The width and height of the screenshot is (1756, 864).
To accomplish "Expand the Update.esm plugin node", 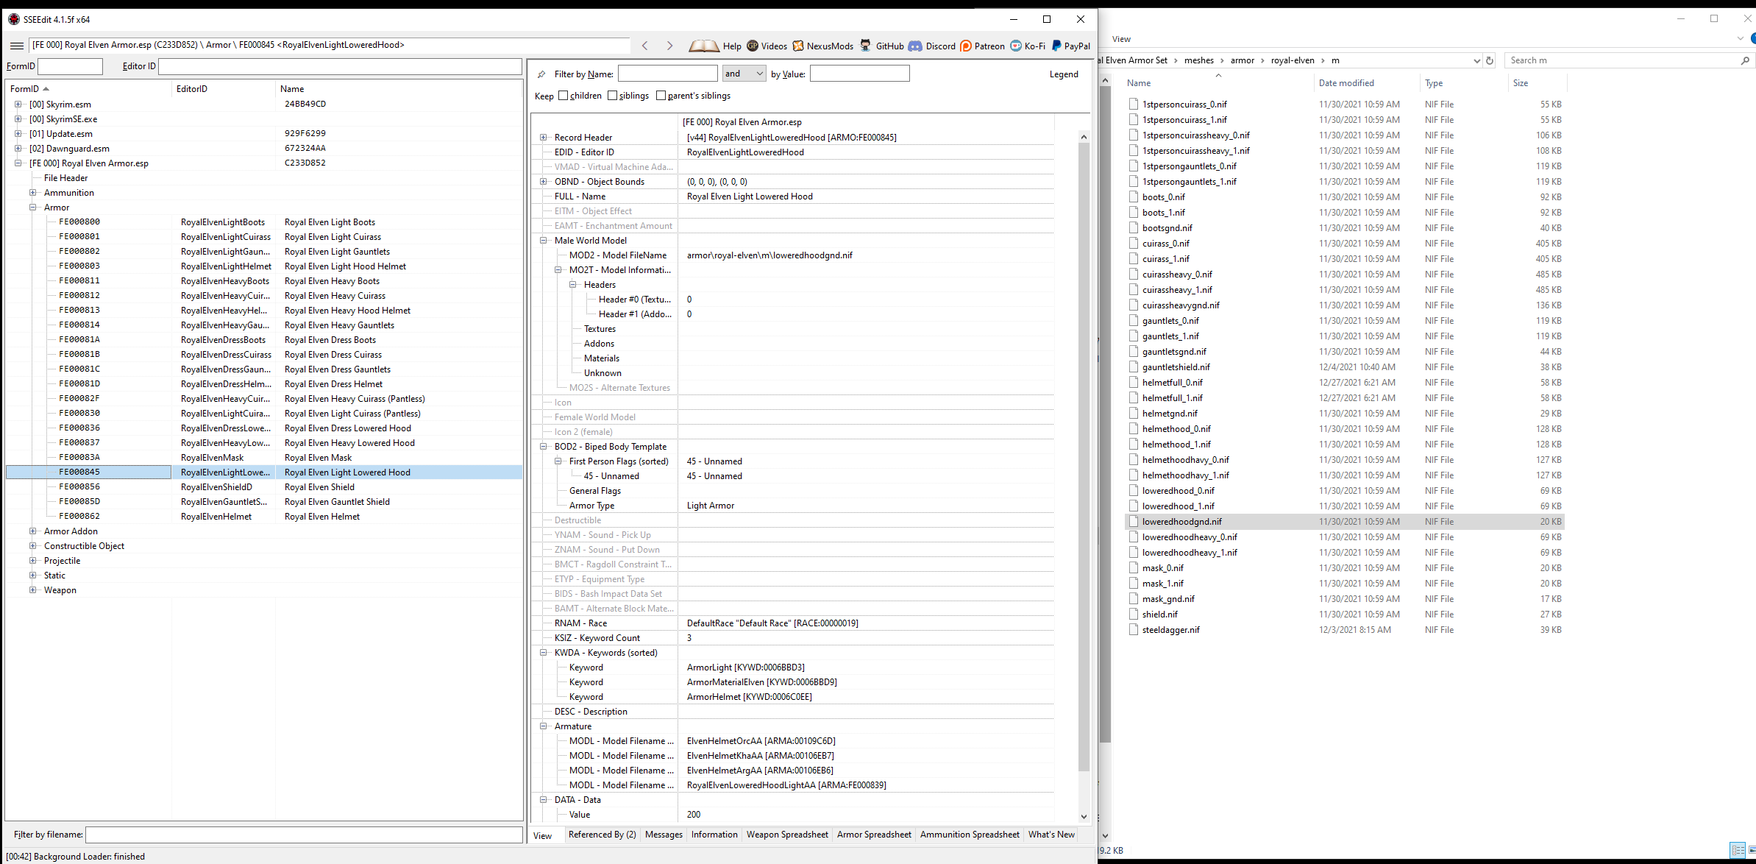I will coord(18,134).
